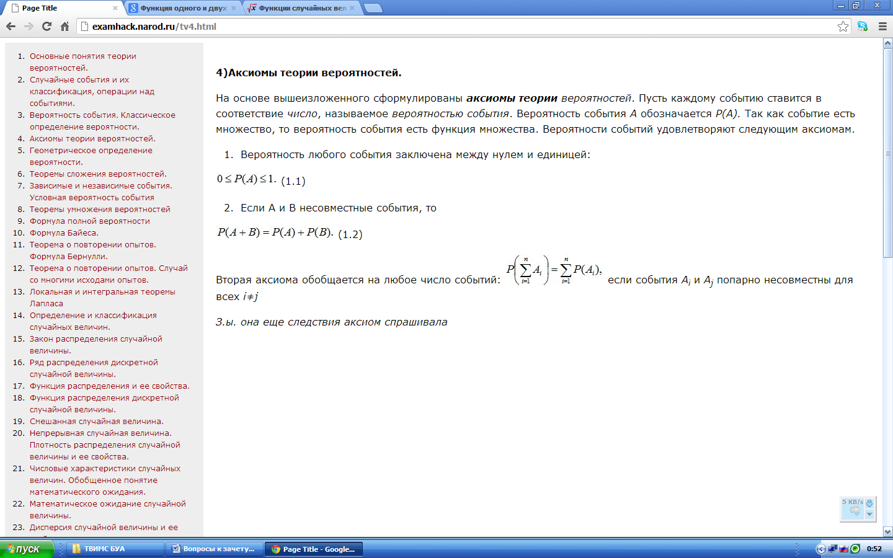
Task: Go back using the browser back arrow
Action: click(11, 26)
